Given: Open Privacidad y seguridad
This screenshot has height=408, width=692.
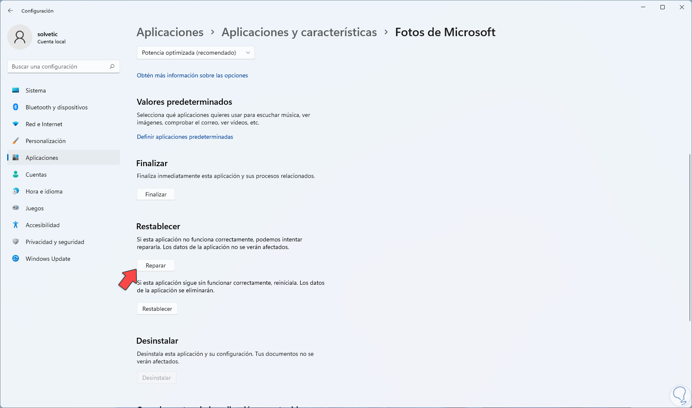Looking at the screenshot, I should coord(64,242).
